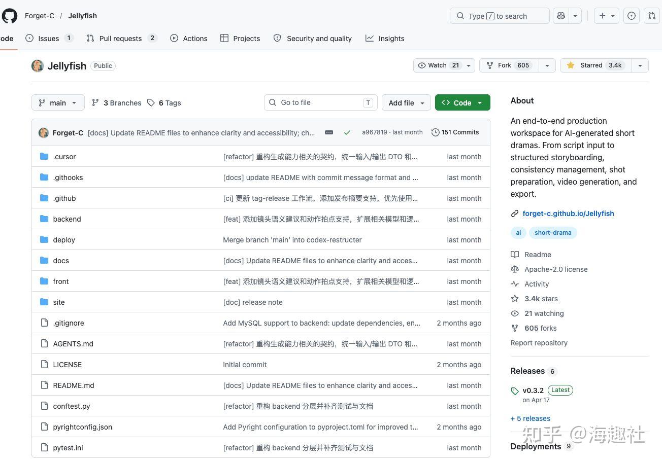Click the short-drama topic tag
Image resolution: width=662 pixels, height=462 pixels.
(553, 233)
